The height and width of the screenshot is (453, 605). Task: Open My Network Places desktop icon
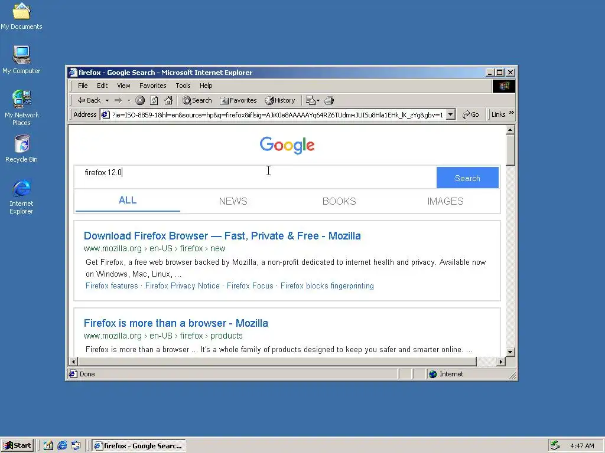(21, 107)
